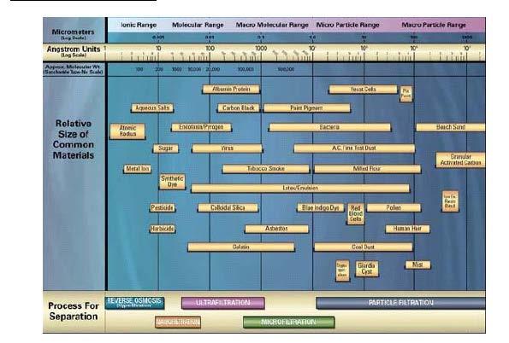
Task: Select the orange Nanofiltration process bar
Action: (178, 323)
